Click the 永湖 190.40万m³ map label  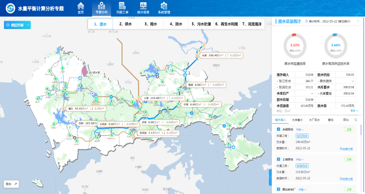221,56
